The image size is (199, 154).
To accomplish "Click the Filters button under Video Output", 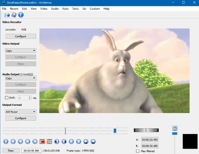I will click(x=21, y=64).
